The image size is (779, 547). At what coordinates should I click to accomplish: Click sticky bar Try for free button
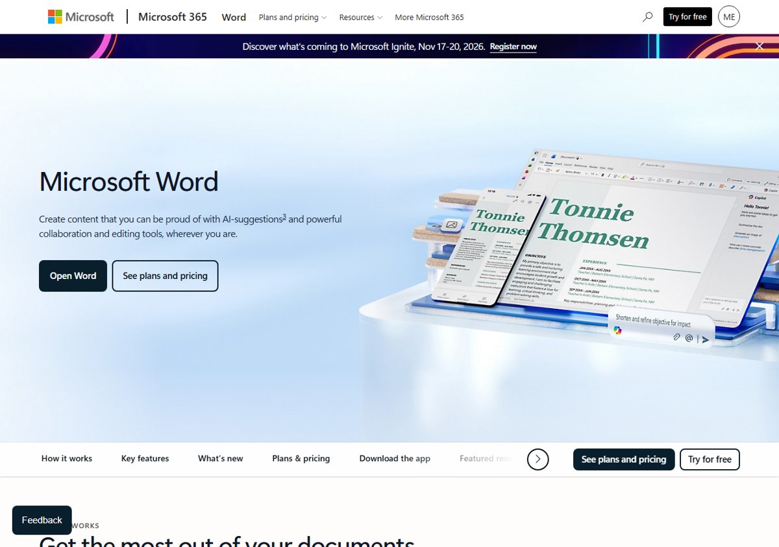tap(710, 459)
